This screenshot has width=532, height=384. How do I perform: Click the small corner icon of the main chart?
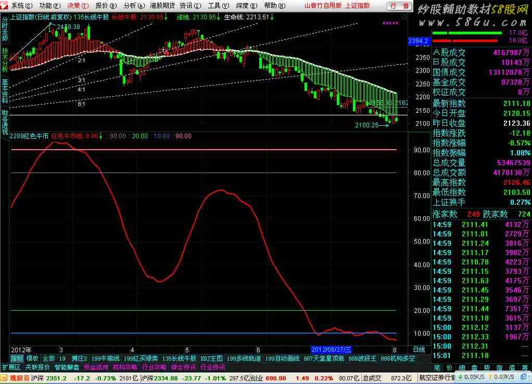tap(404, 16)
